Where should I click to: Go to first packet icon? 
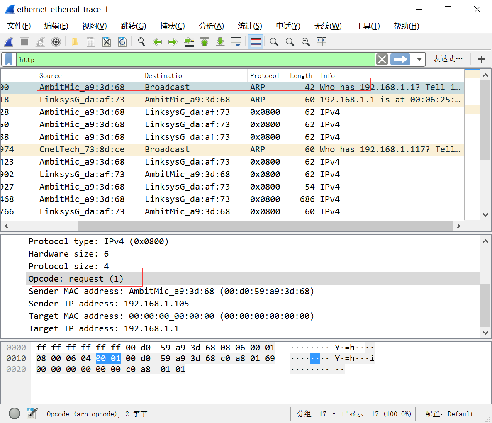[x=205, y=42]
